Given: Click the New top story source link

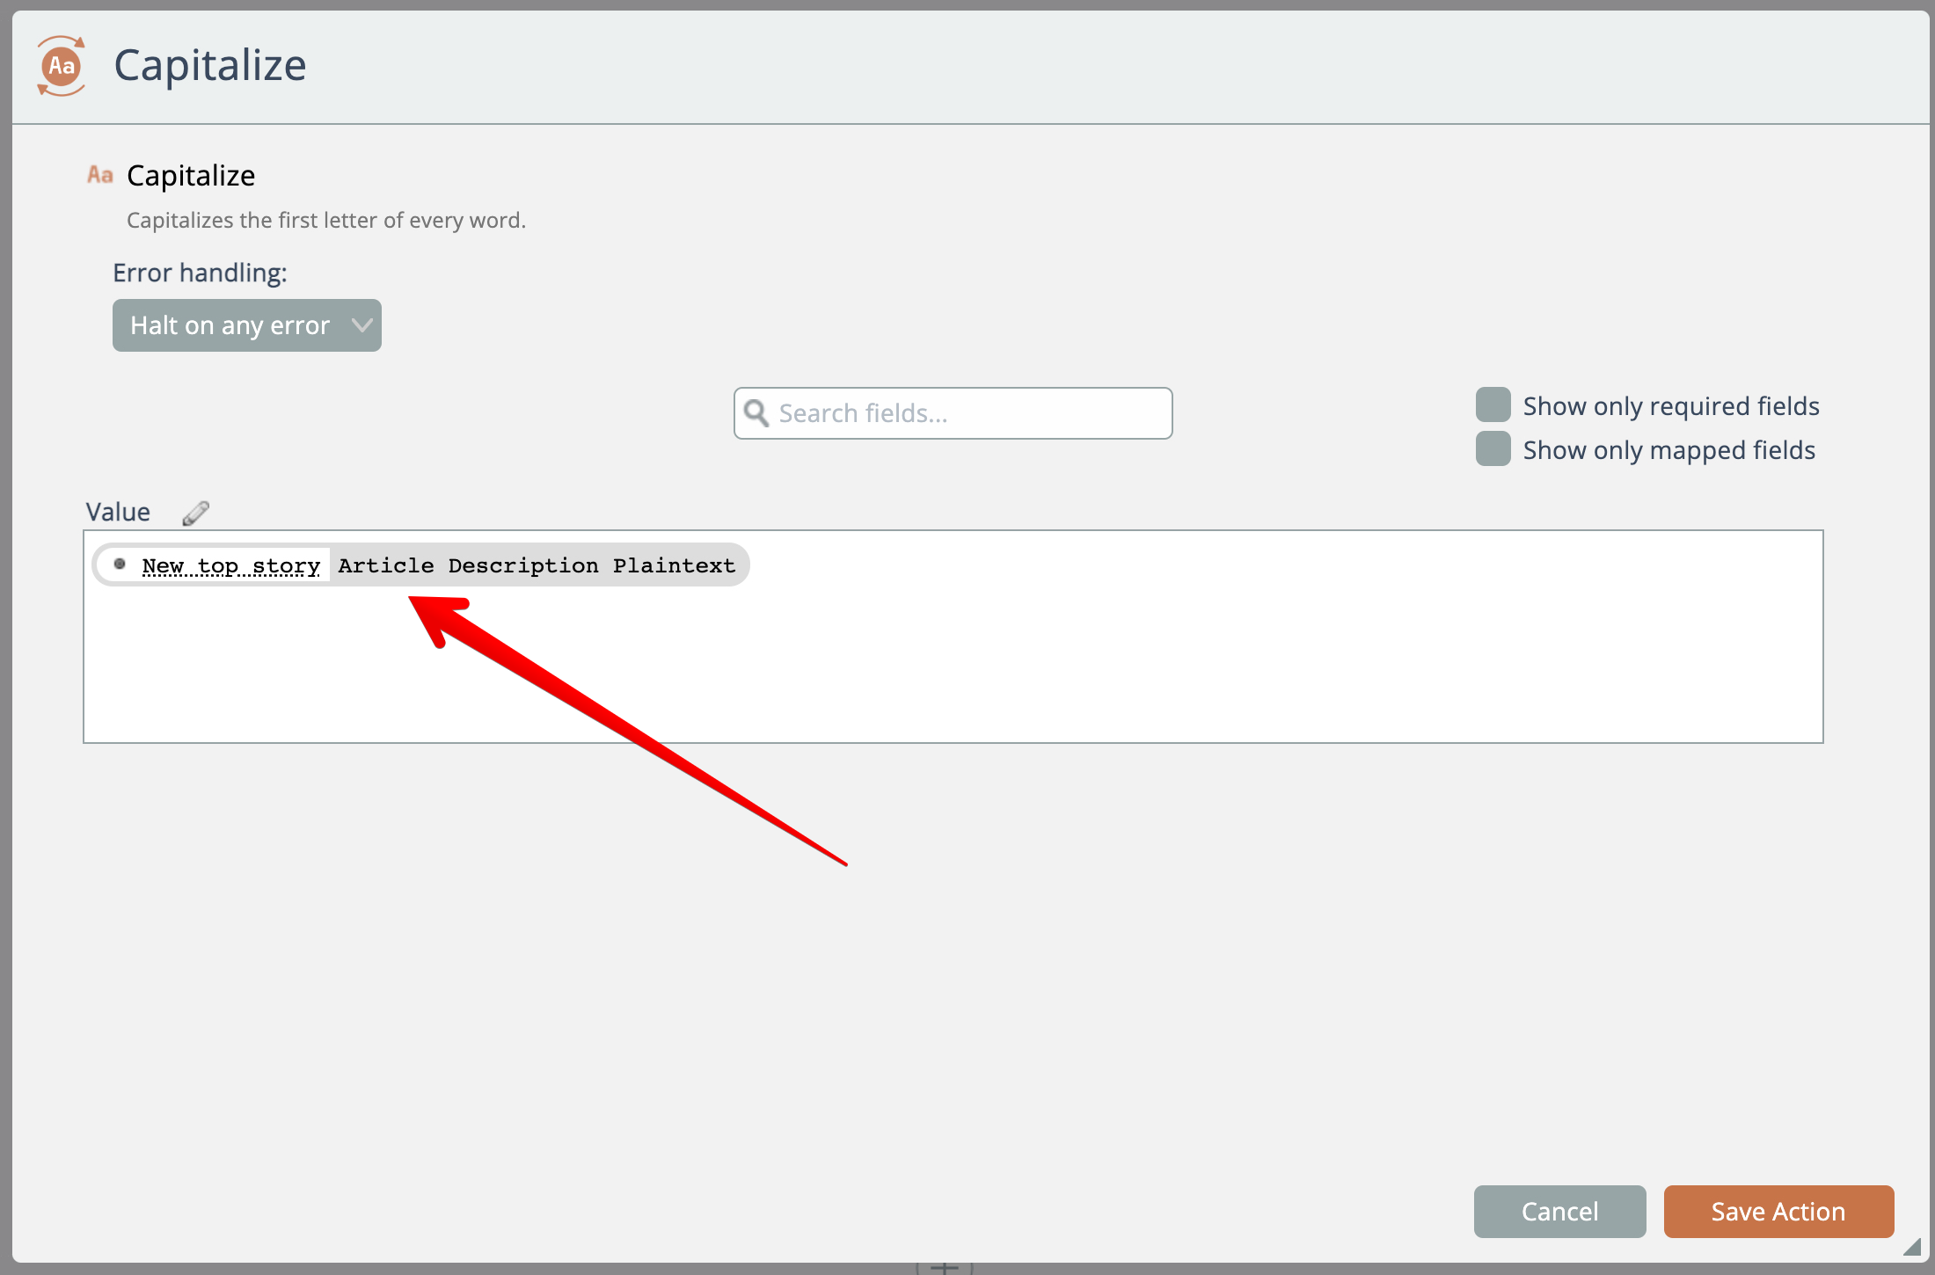Looking at the screenshot, I should [x=231, y=565].
